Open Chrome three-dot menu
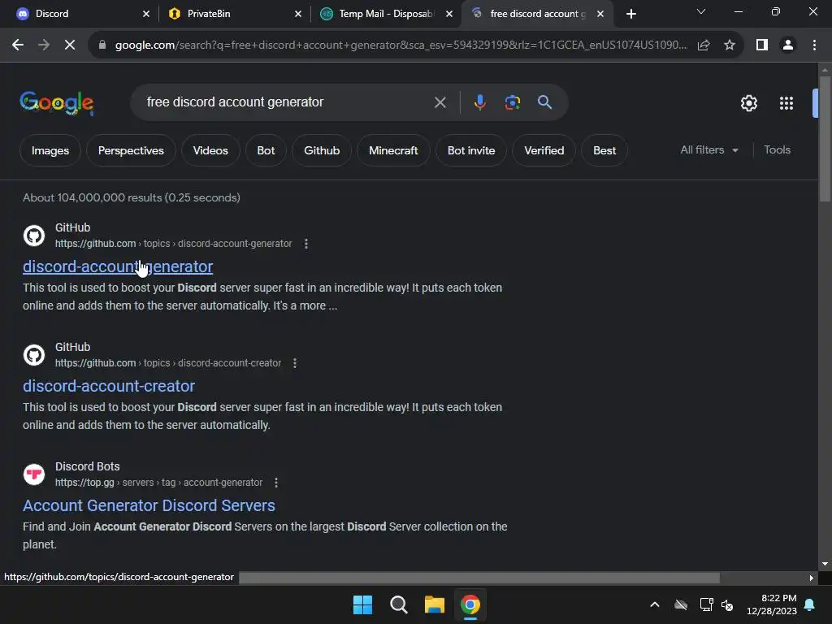 point(814,45)
